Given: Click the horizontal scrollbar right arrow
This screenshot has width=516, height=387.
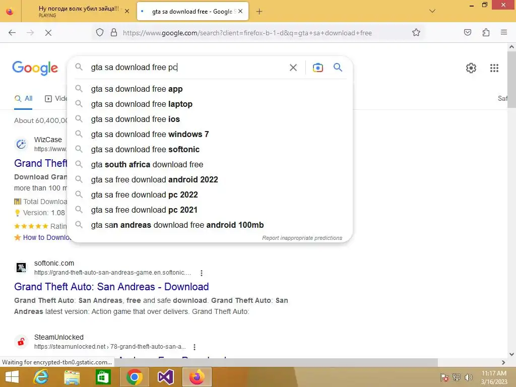Looking at the screenshot, I should click(503, 362).
